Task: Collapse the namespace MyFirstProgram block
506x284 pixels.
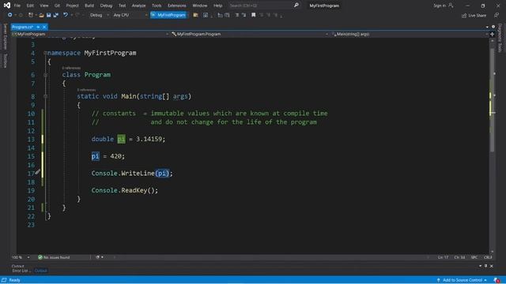Action: [x=45, y=53]
